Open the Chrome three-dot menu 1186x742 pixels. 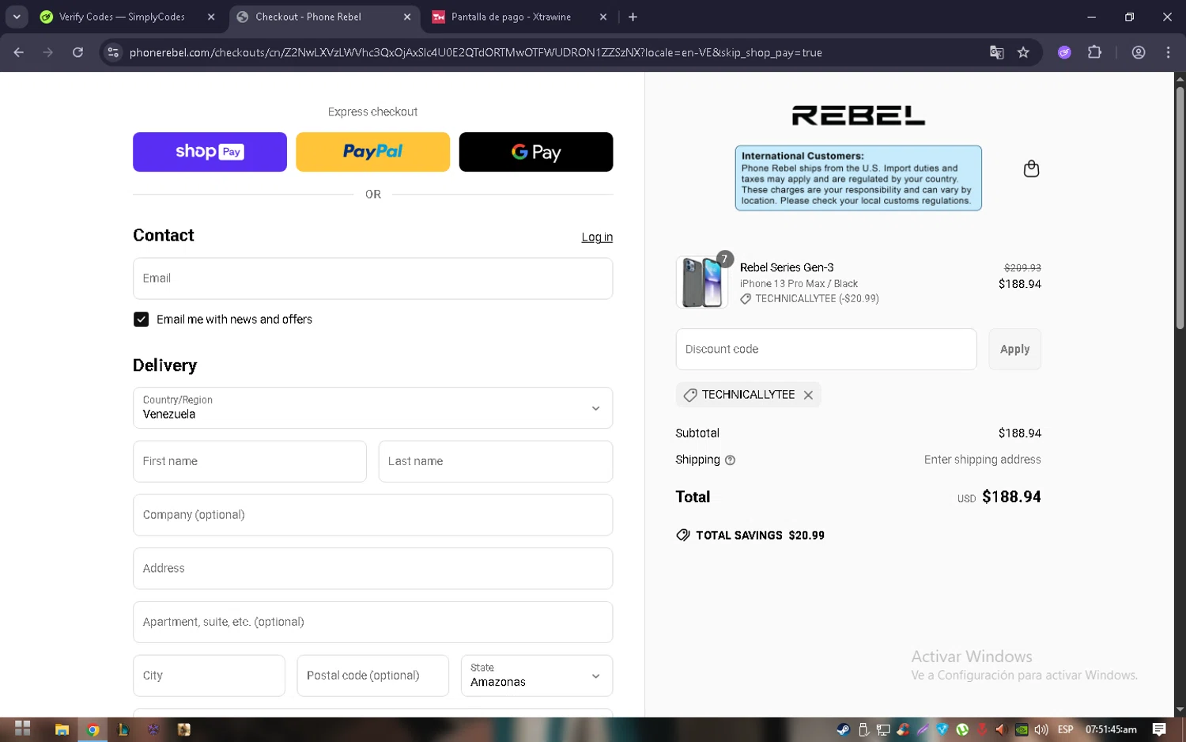pyautogui.click(x=1168, y=52)
